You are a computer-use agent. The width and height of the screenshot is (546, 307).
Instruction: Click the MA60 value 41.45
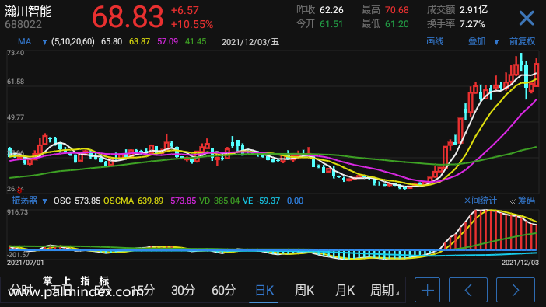tap(195, 42)
